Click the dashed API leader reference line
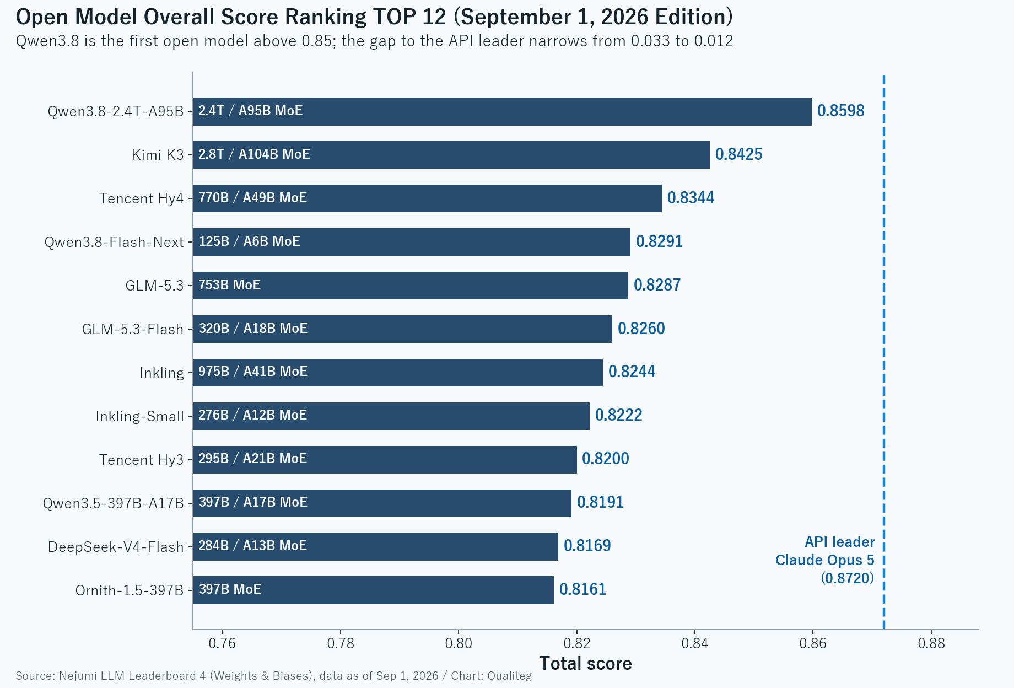This screenshot has height=688, width=1014. [x=884, y=352]
